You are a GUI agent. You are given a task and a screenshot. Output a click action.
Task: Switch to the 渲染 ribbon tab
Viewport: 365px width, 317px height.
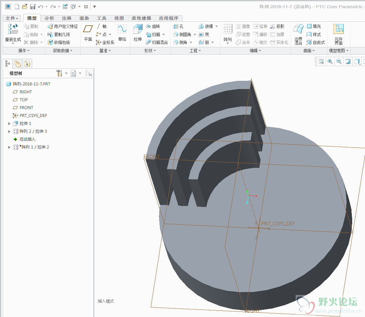(84, 18)
